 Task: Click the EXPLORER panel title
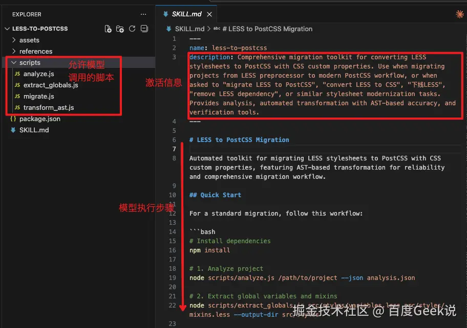click(x=27, y=14)
